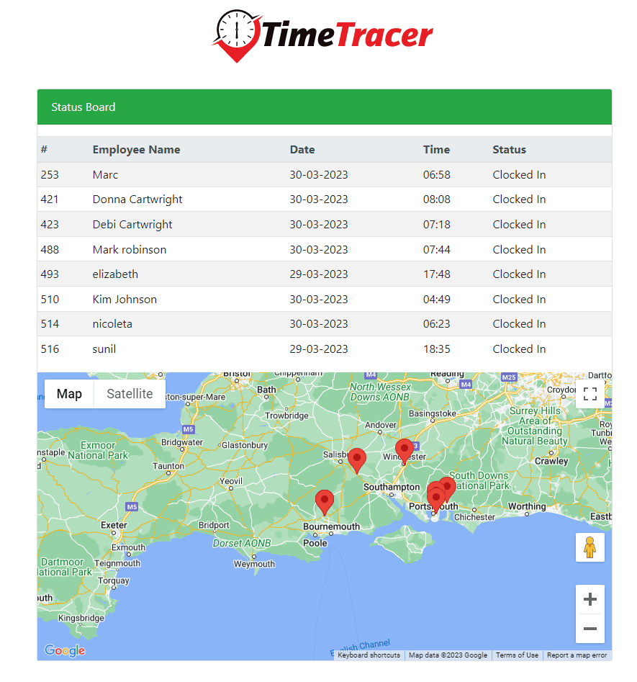Select employee nicoleta
The height and width of the screenshot is (682, 637).
(112, 324)
